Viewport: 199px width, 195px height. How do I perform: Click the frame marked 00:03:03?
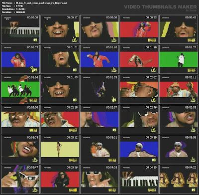point(20,150)
